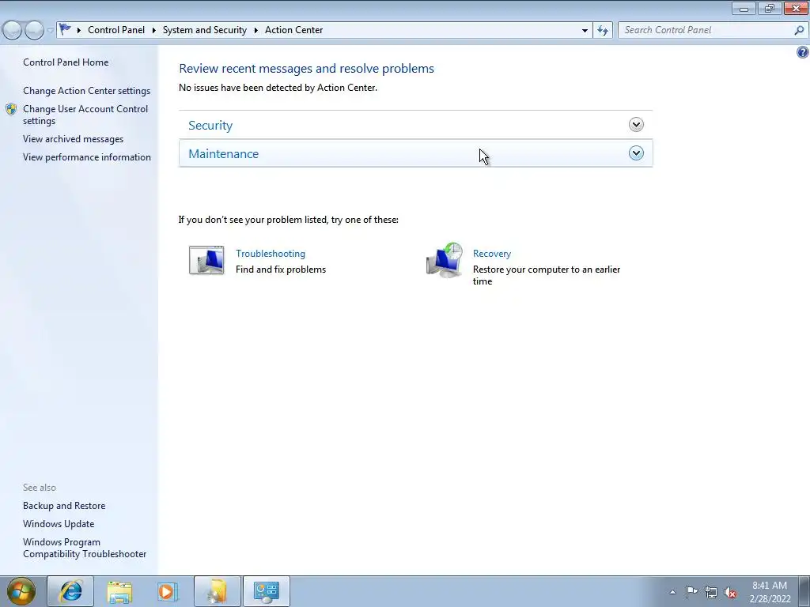Image resolution: width=810 pixels, height=607 pixels.
Task: Open Windows Explorer folder taskbar icon
Action: point(120,591)
